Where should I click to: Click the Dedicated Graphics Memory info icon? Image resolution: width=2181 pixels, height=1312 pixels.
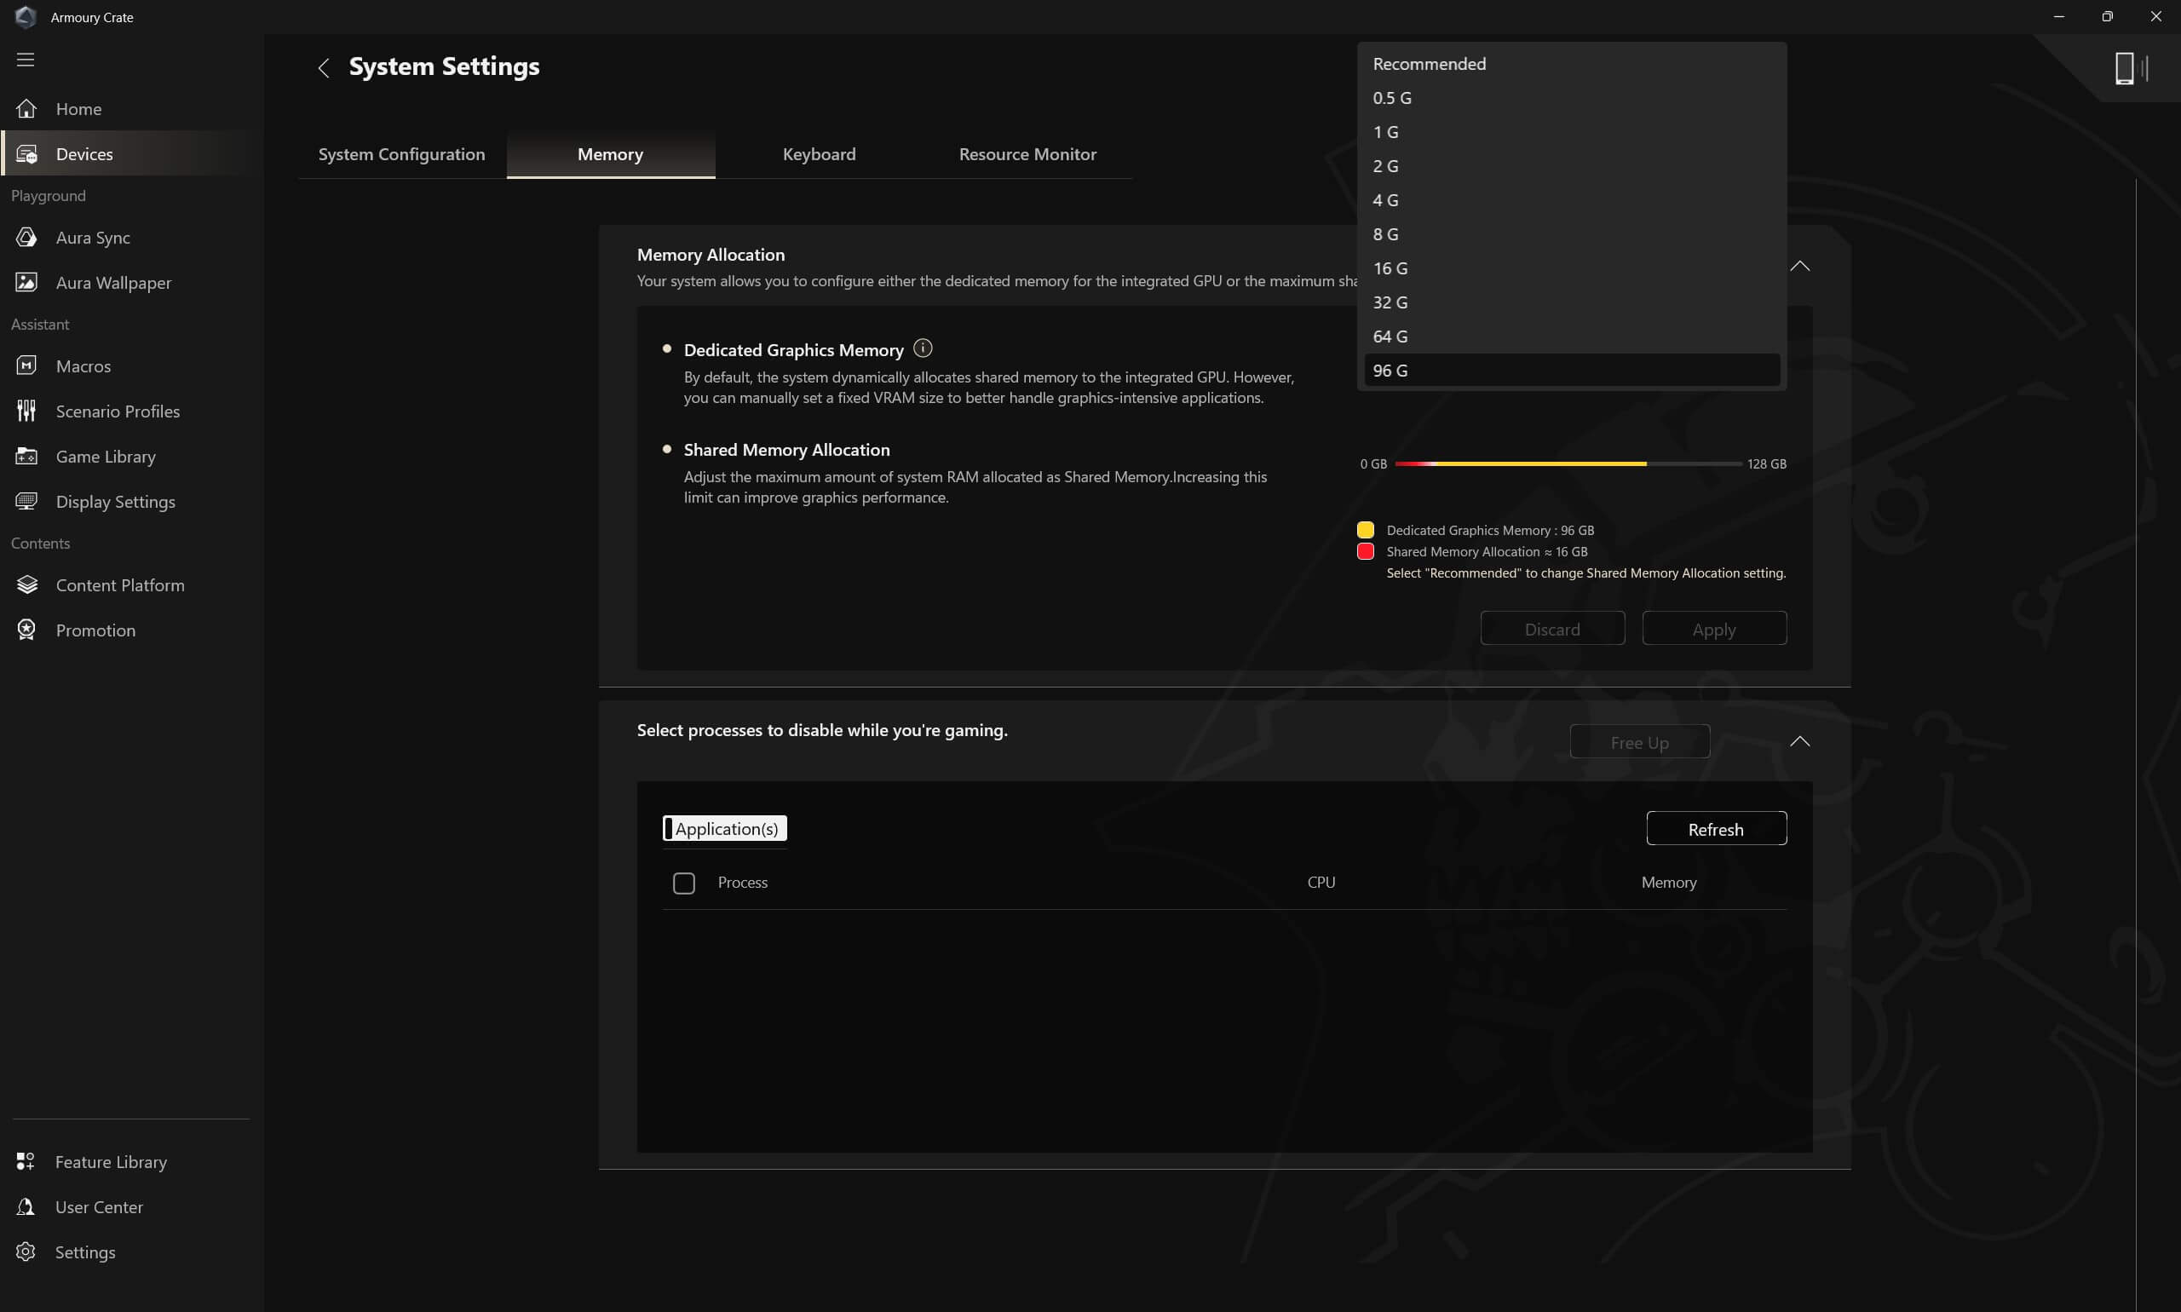coord(922,348)
